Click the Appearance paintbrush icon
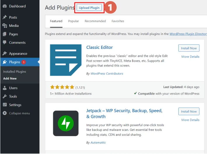The height and width of the screenshot is (154, 207). 5,53
